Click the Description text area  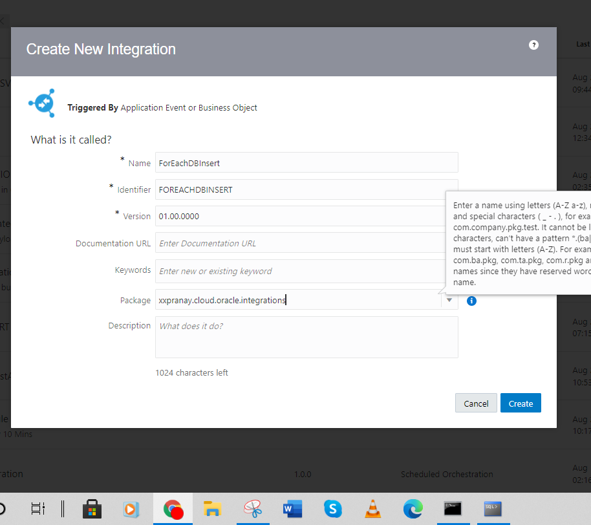pyautogui.click(x=306, y=336)
